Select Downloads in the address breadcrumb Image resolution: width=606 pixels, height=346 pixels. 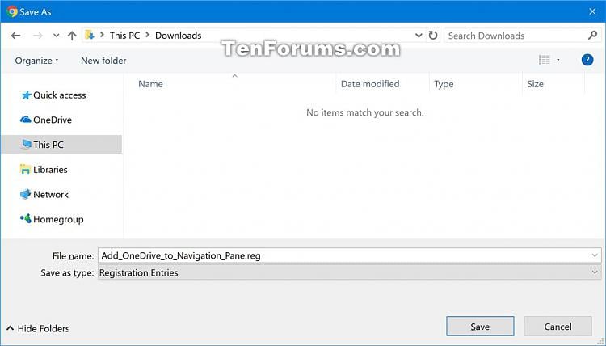coord(179,36)
